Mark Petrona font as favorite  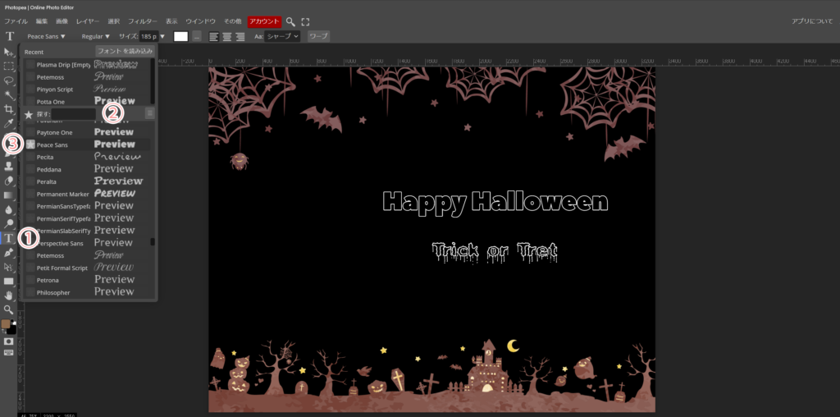point(30,280)
